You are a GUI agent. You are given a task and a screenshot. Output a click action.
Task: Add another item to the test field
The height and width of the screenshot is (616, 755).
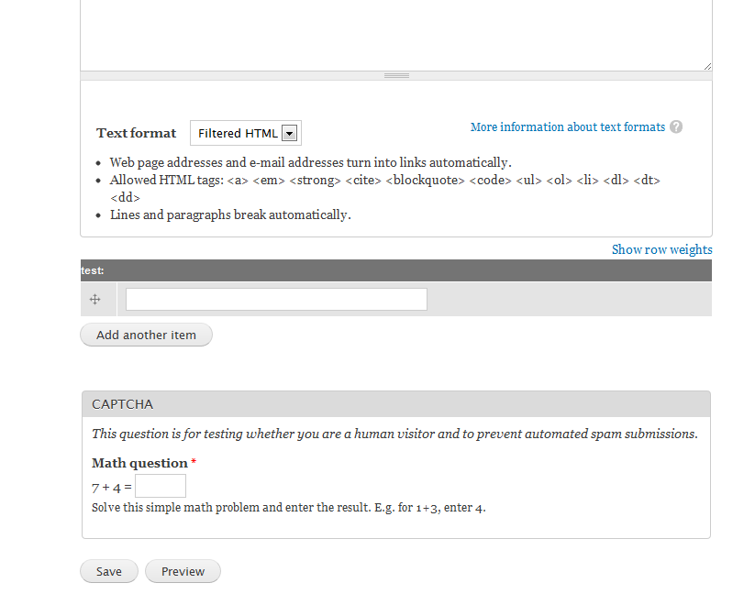coord(146,335)
